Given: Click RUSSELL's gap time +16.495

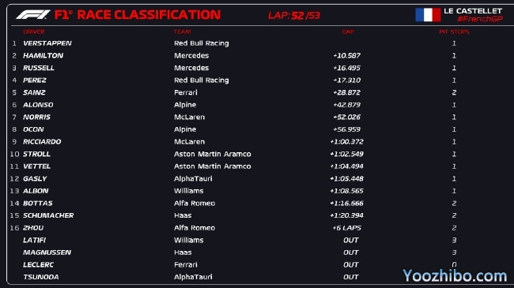Looking at the screenshot, I should coord(346,68).
